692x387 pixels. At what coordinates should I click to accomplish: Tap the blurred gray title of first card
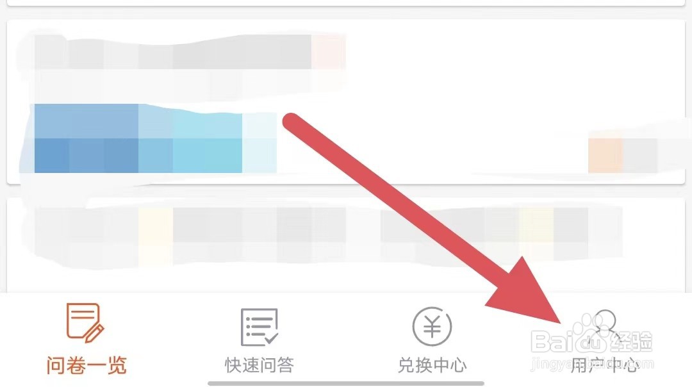[x=173, y=52]
